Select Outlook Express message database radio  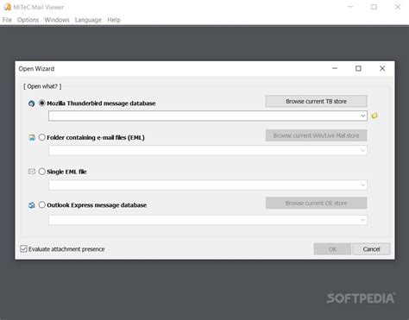[x=42, y=204]
